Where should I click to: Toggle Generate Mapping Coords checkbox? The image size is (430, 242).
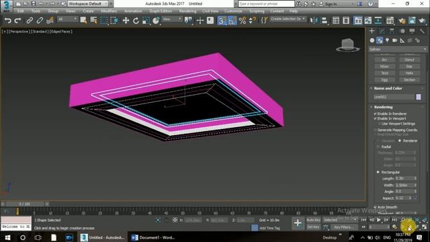coord(375,130)
